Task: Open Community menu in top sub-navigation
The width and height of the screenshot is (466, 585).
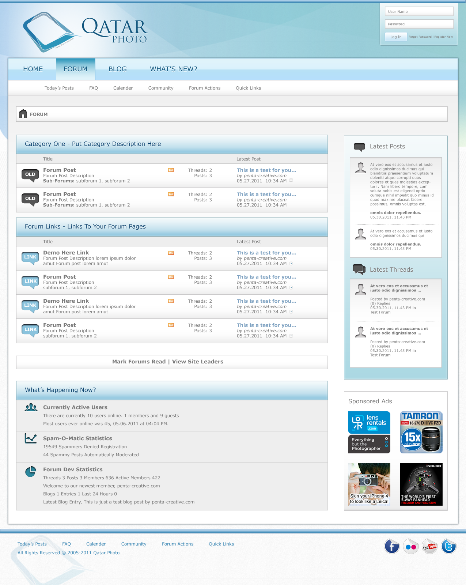Action: 161,88
